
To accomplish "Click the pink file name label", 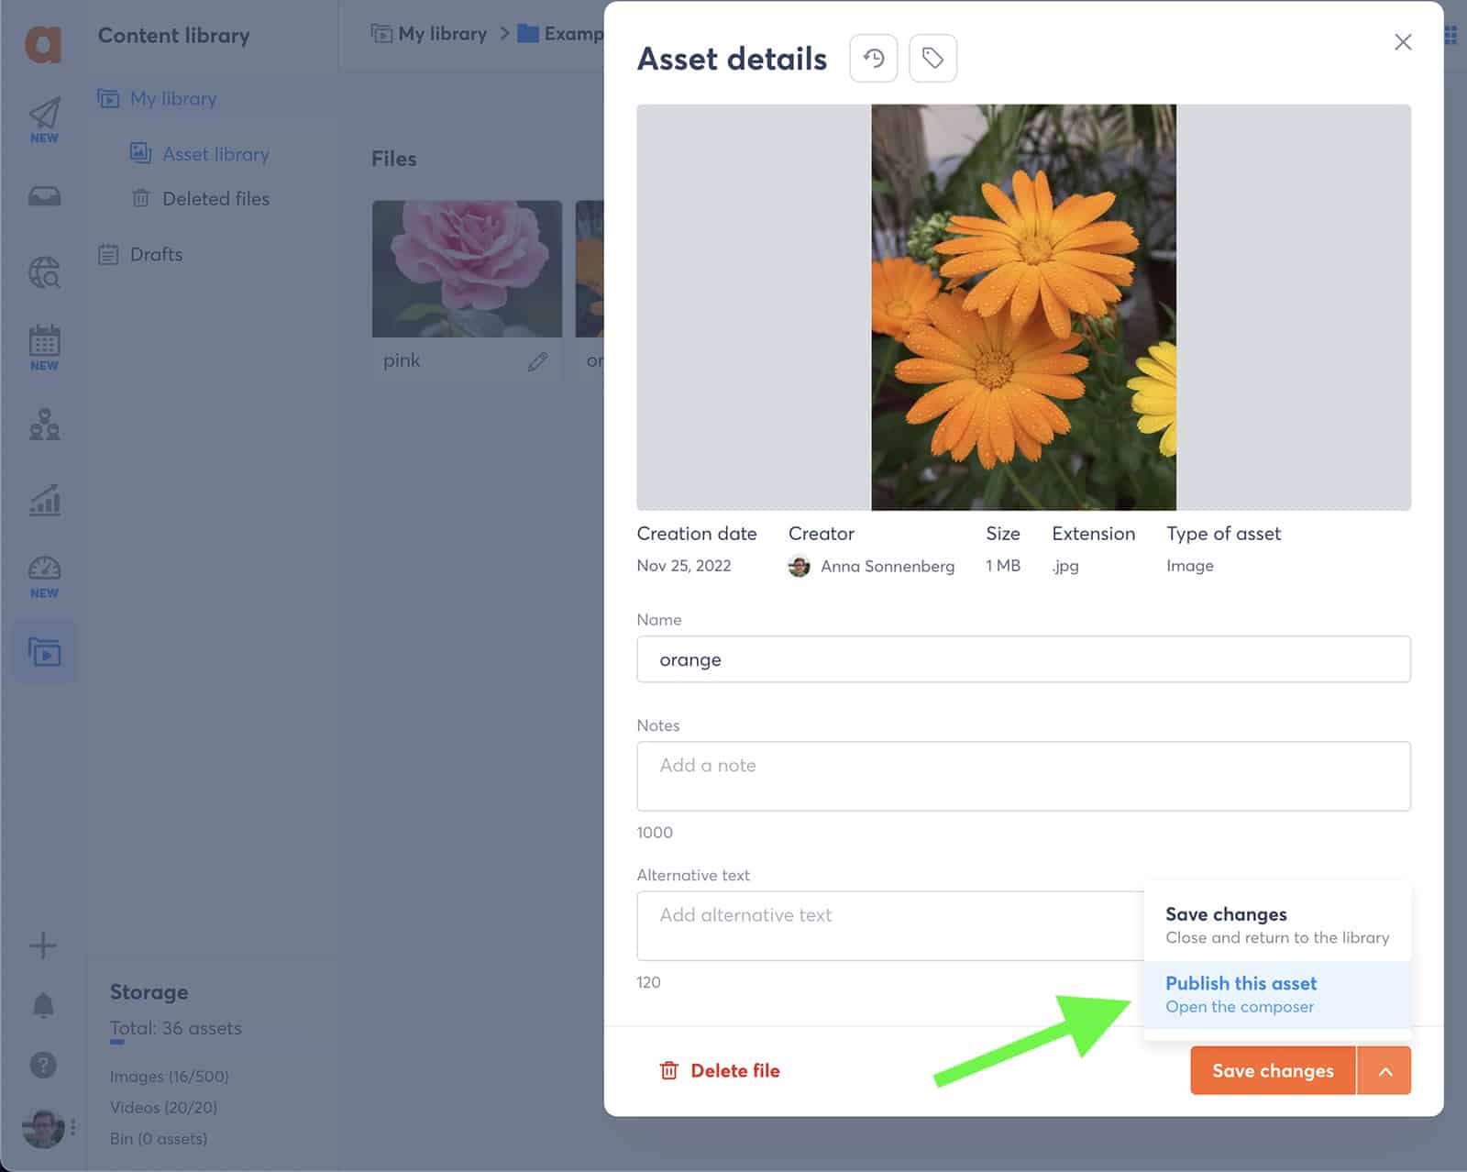I will (x=402, y=360).
